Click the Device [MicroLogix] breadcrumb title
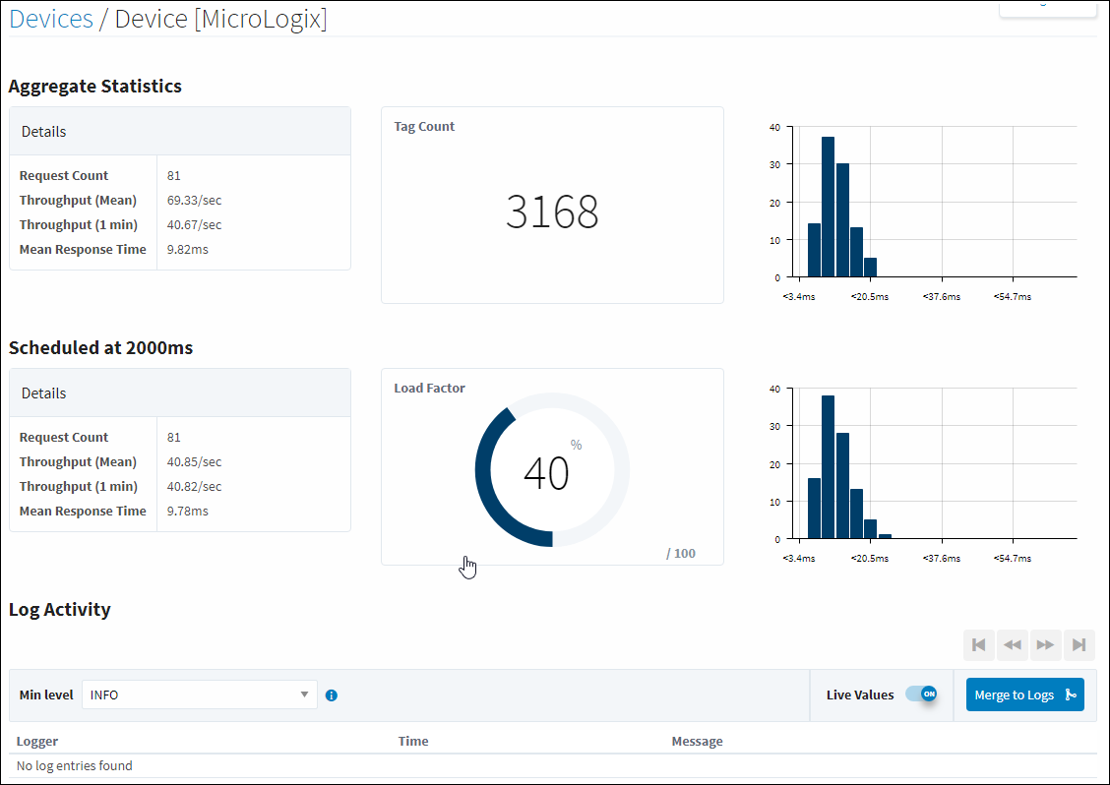The height and width of the screenshot is (785, 1110). coord(220,19)
